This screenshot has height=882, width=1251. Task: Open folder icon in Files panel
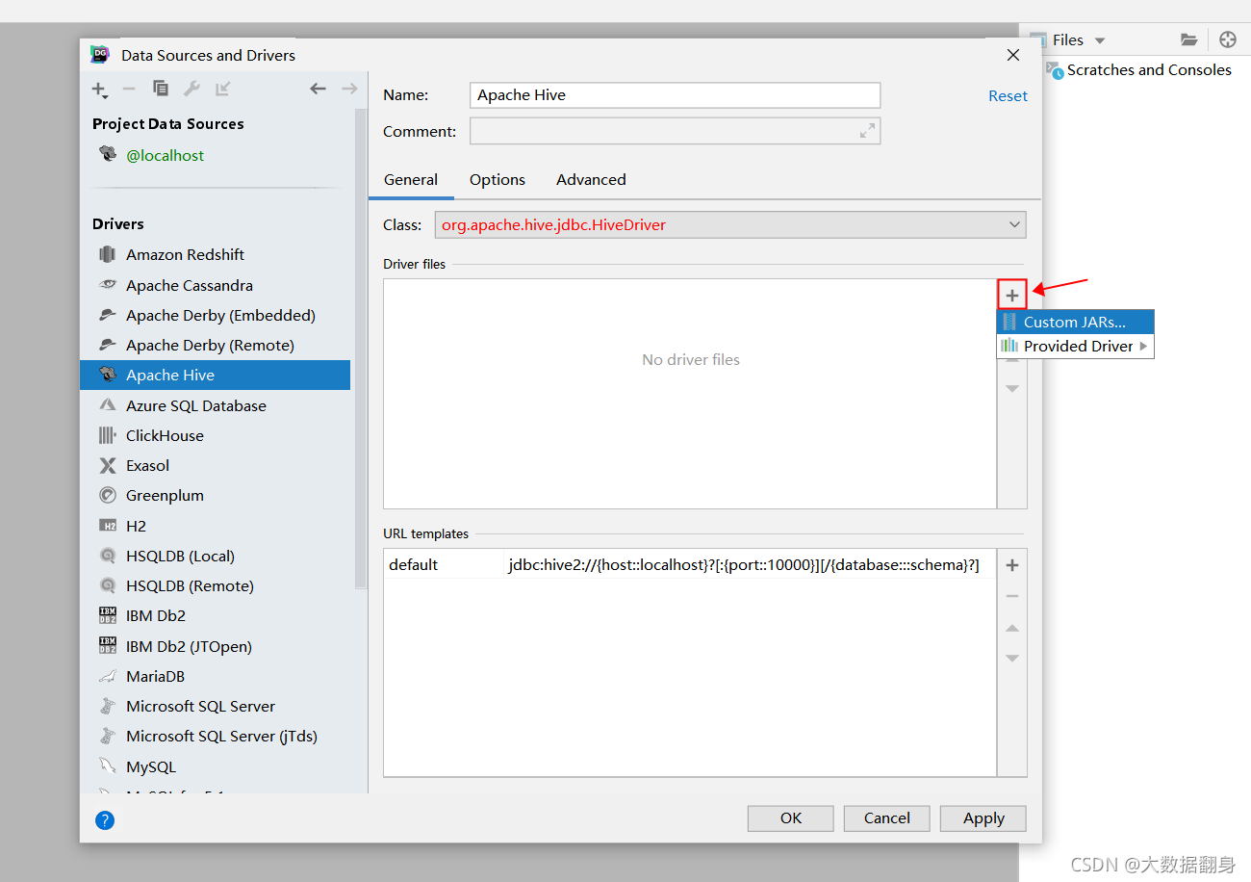pos(1189,39)
